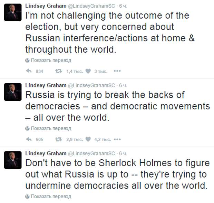This screenshot has width=214, height=203.
Task: Reply to the 'not challenging the outcome' tweet
Action: (x=29, y=71)
